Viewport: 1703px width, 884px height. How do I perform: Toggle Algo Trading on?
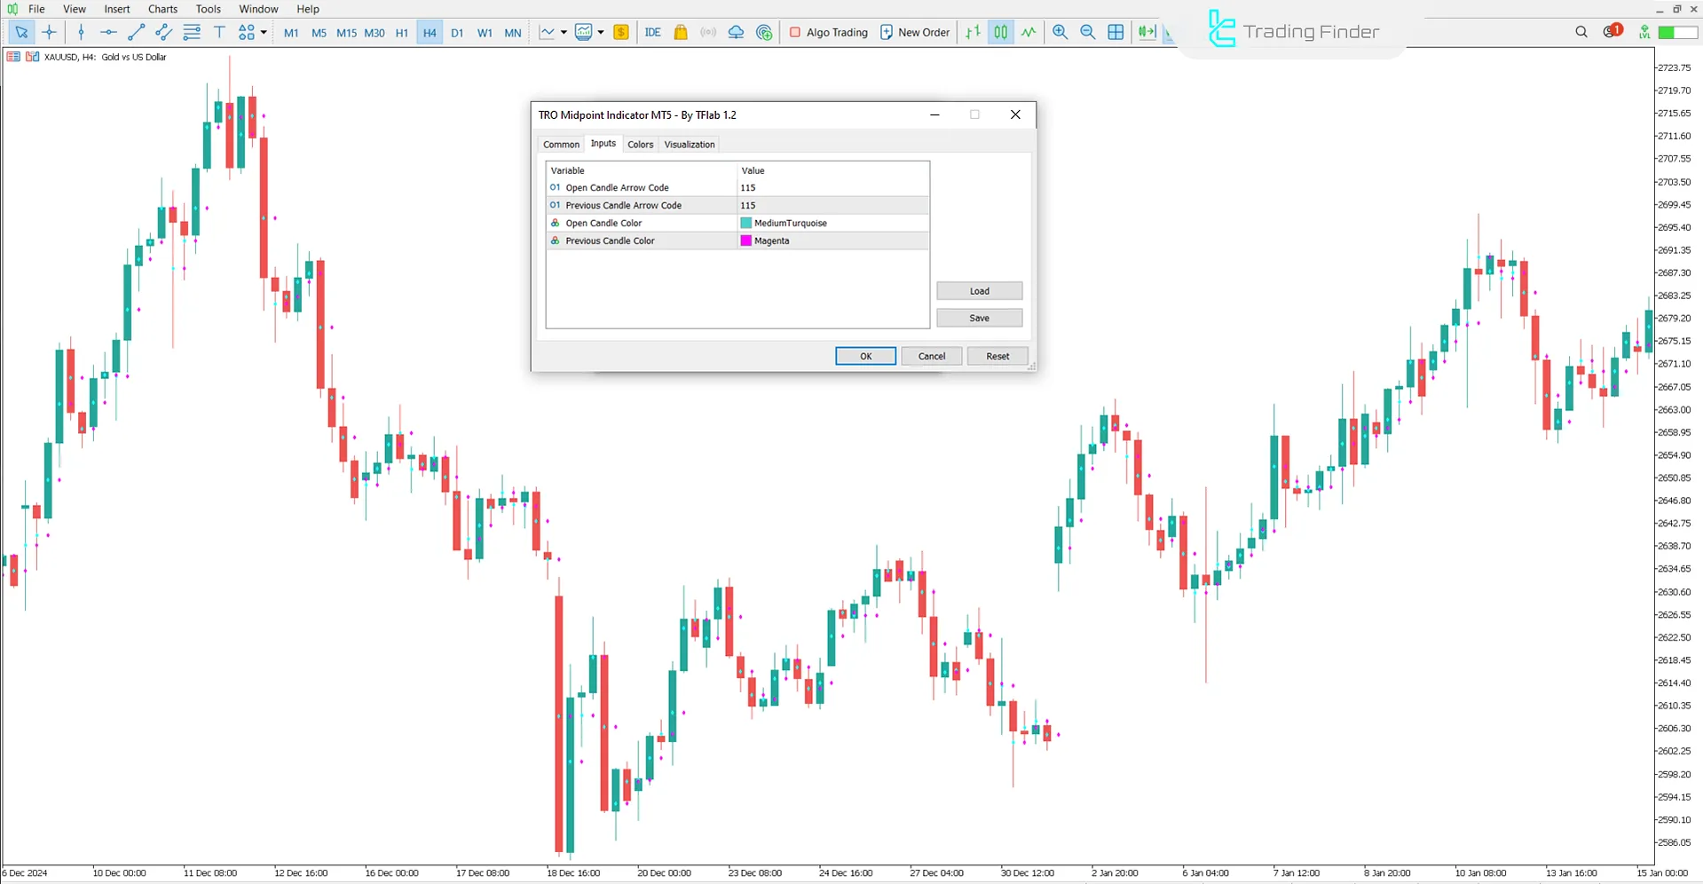pos(828,32)
